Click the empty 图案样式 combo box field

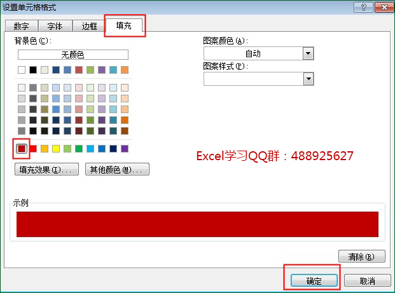pos(258,79)
